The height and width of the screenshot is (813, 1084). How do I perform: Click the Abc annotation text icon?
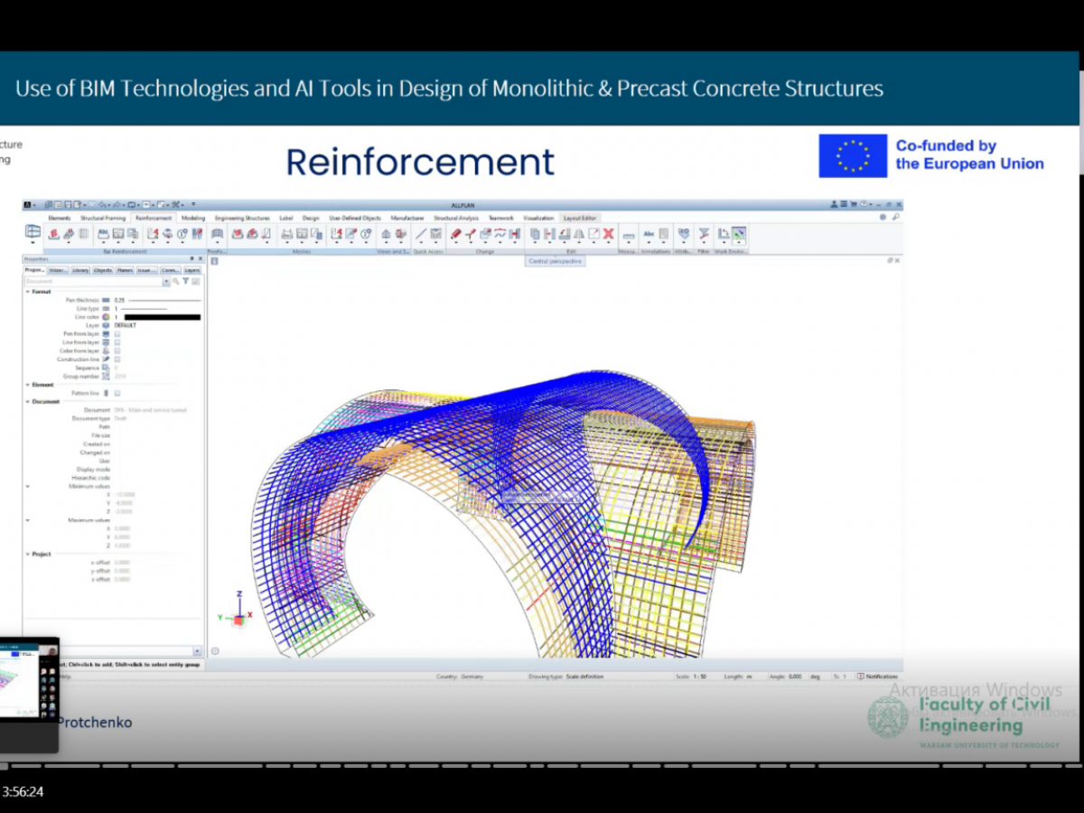click(649, 234)
